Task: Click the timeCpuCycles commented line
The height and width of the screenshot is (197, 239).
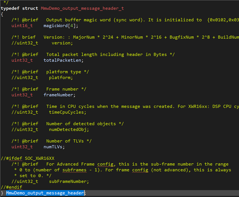Action: tap(49, 112)
